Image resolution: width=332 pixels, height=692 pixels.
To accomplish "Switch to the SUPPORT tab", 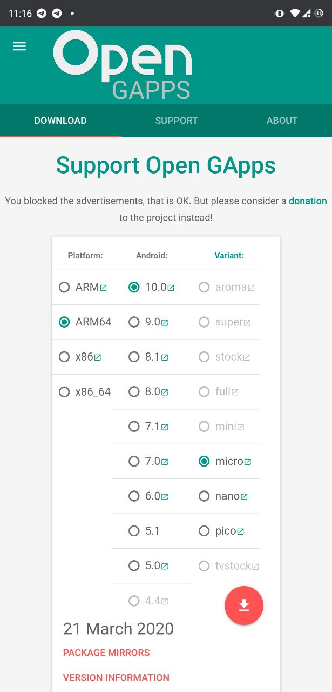I will (177, 121).
